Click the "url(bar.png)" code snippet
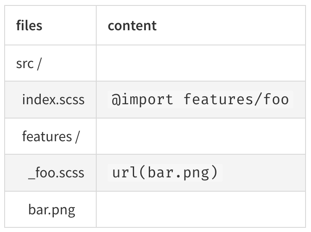The width and height of the screenshot is (311, 232). 165,173
